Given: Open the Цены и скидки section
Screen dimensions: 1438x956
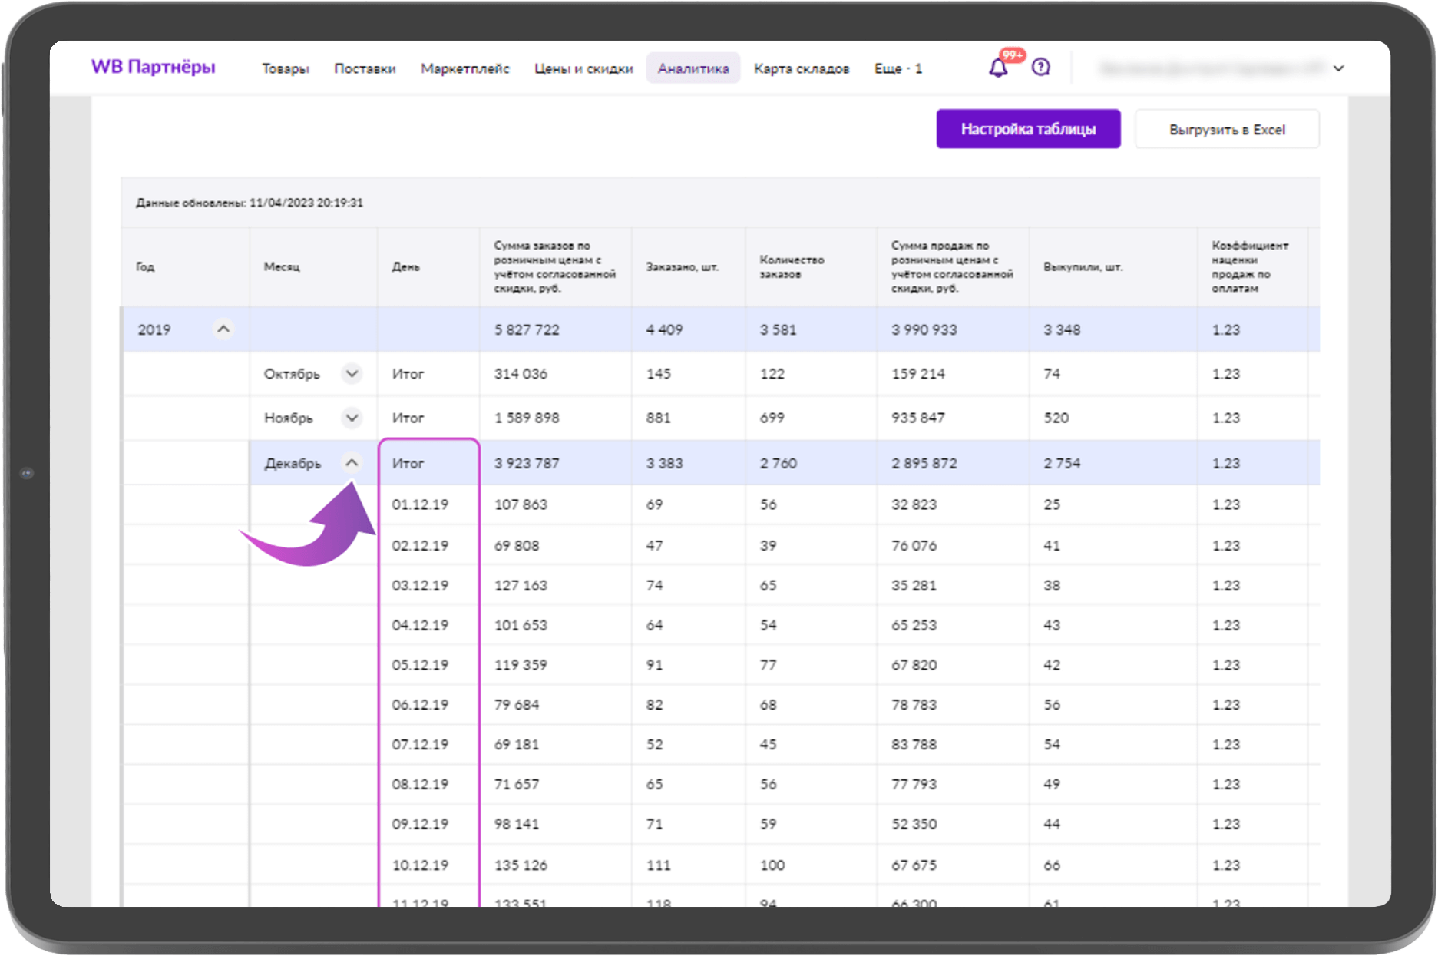Looking at the screenshot, I should tap(583, 68).
